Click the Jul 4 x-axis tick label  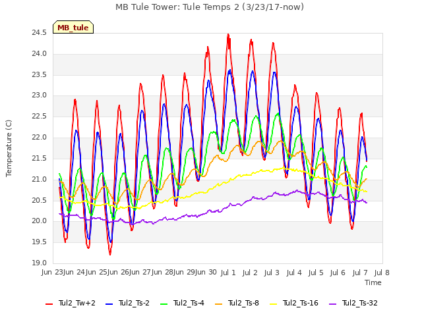(x=294, y=273)
